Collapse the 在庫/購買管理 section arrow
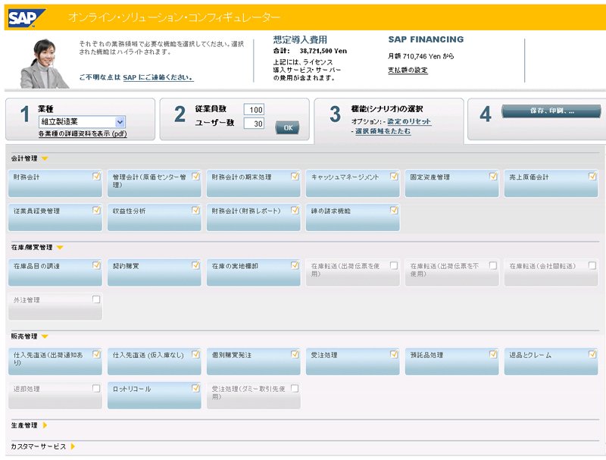 pos(60,247)
